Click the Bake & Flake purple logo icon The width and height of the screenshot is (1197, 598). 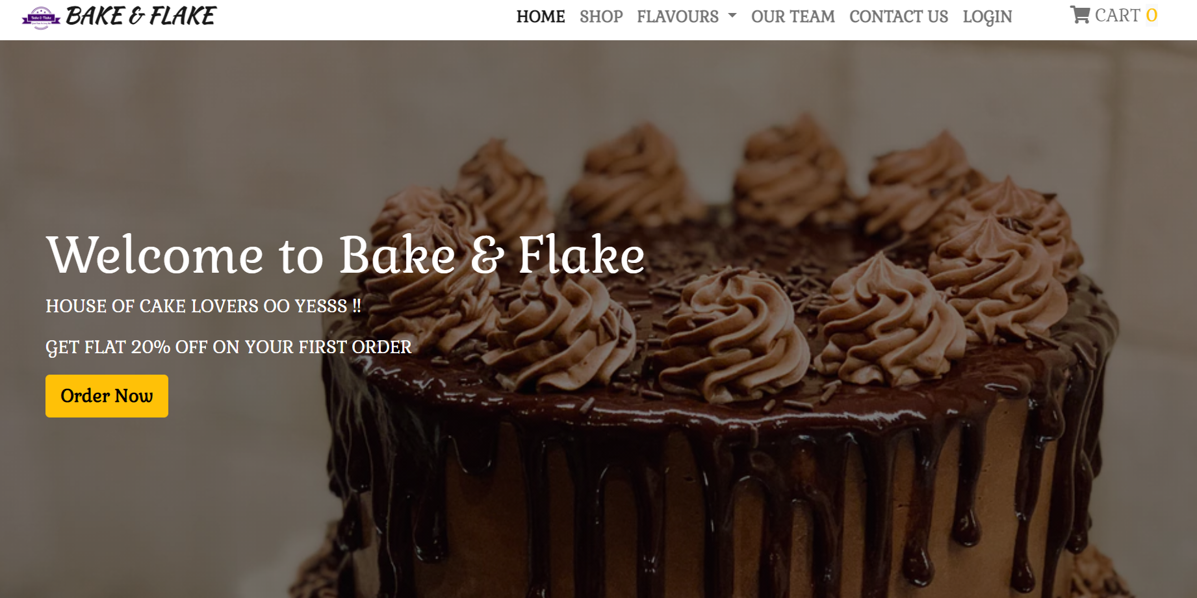tap(41, 18)
